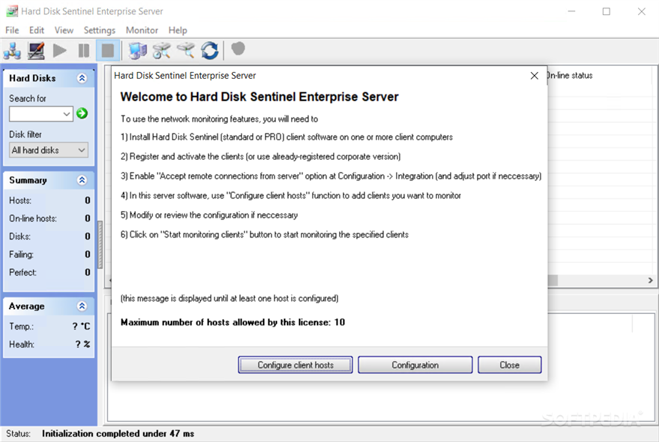This screenshot has width=659, height=442.
Task: Collapse the Summary panel
Action: point(82,180)
